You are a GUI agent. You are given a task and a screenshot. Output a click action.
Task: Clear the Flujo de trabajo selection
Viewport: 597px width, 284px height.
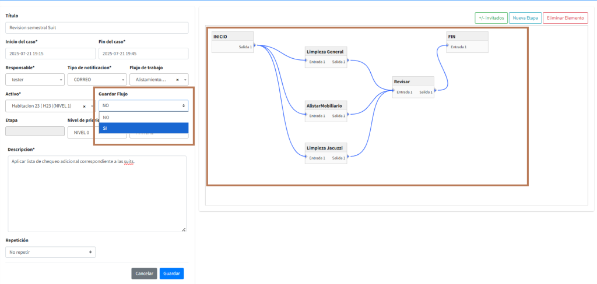pyautogui.click(x=177, y=80)
